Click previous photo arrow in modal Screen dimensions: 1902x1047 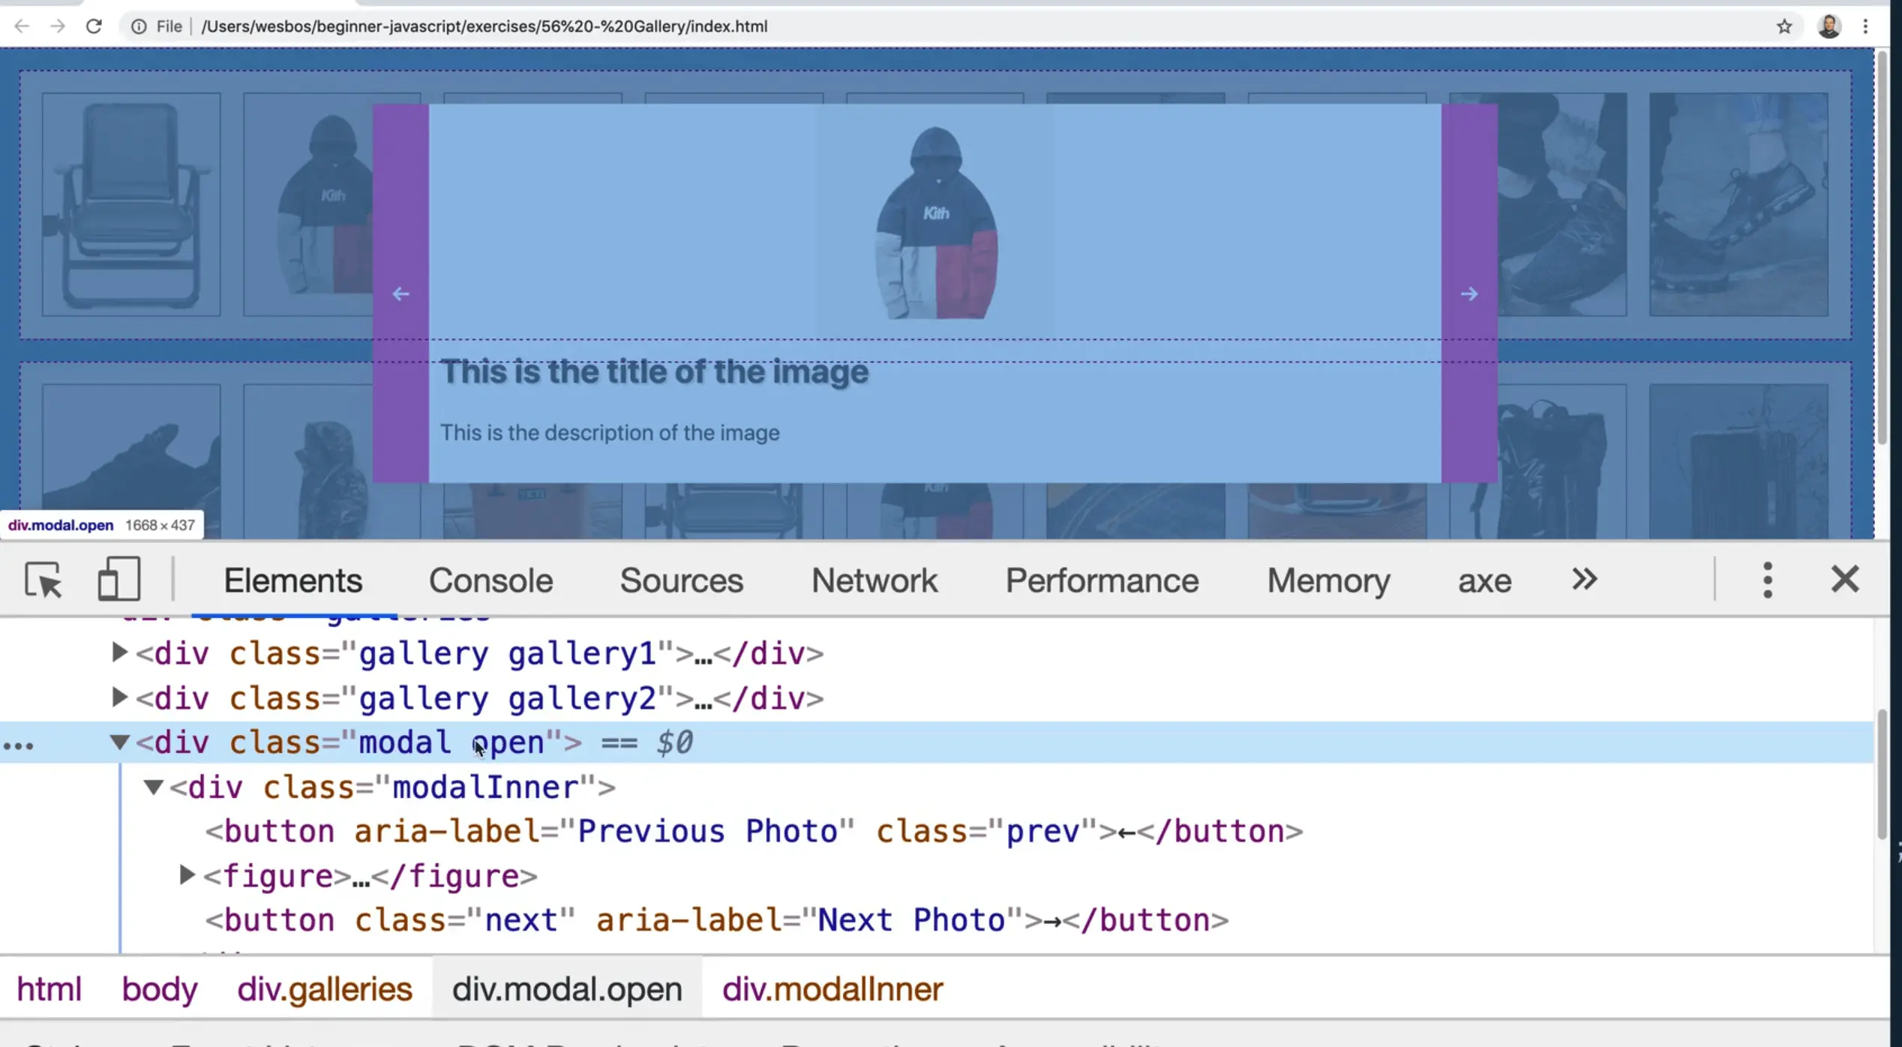click(x=400, y=294)
